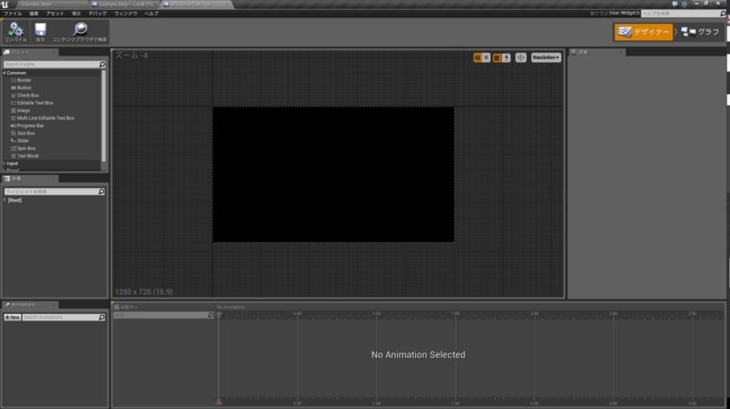
Task: Click the palette list vertical scrollbar
Action: (x=103, y=117)
